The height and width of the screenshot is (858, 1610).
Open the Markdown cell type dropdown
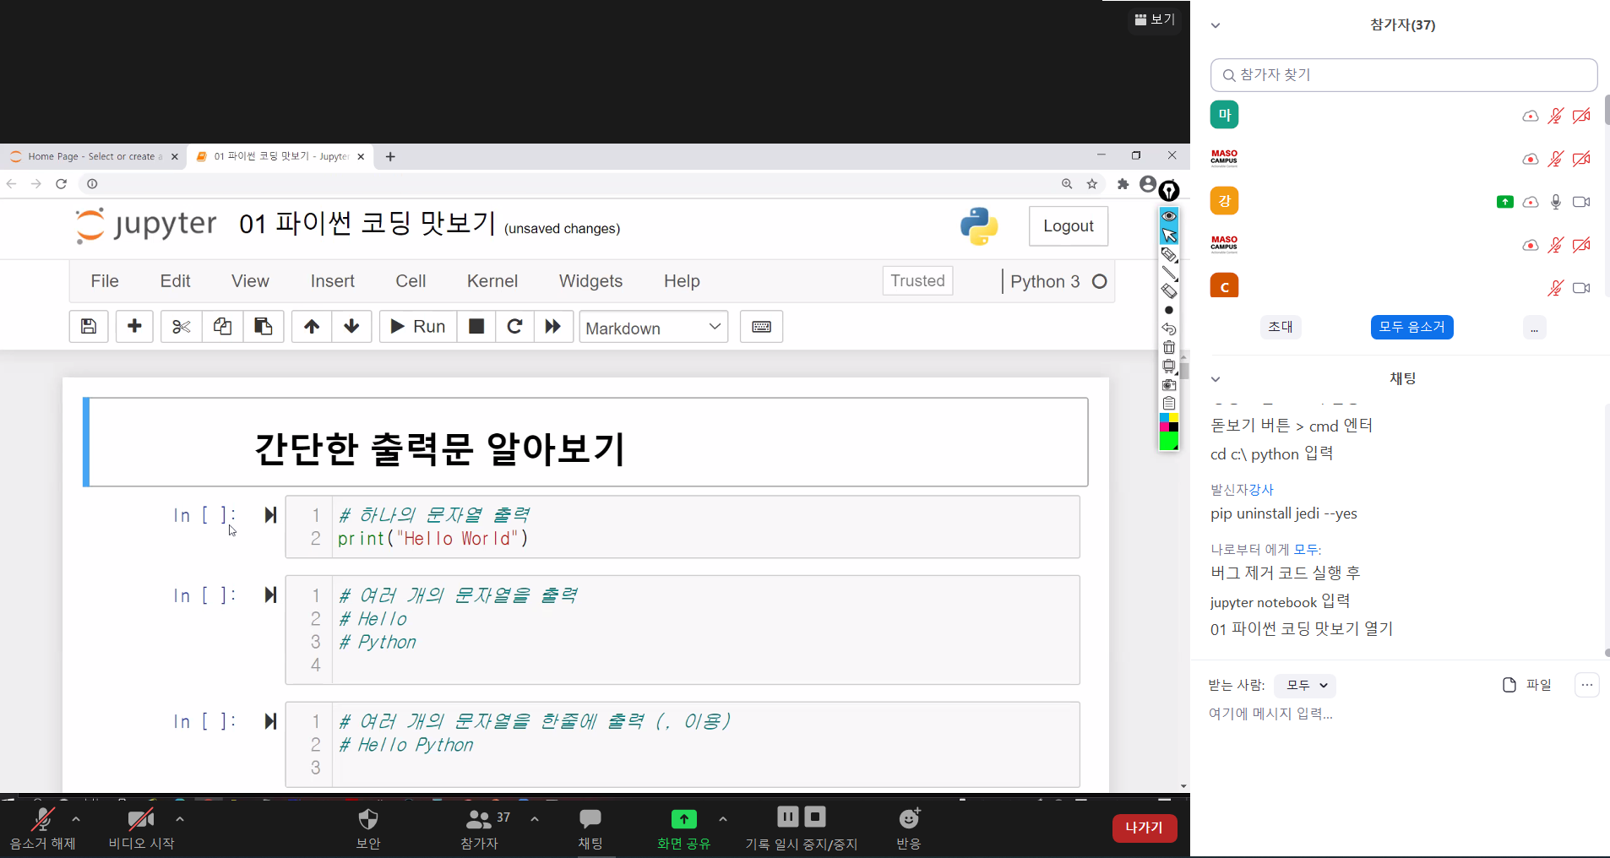[x=653, y=328]
